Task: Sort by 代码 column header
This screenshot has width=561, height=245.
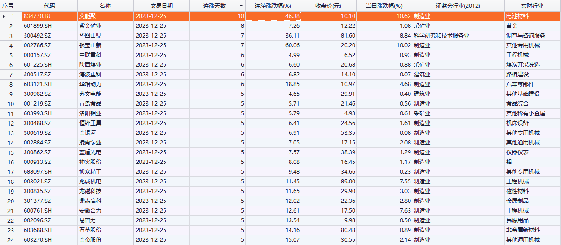Action: coord(49,6)
